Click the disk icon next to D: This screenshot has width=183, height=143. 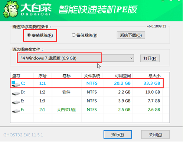(x=16, y=93)
